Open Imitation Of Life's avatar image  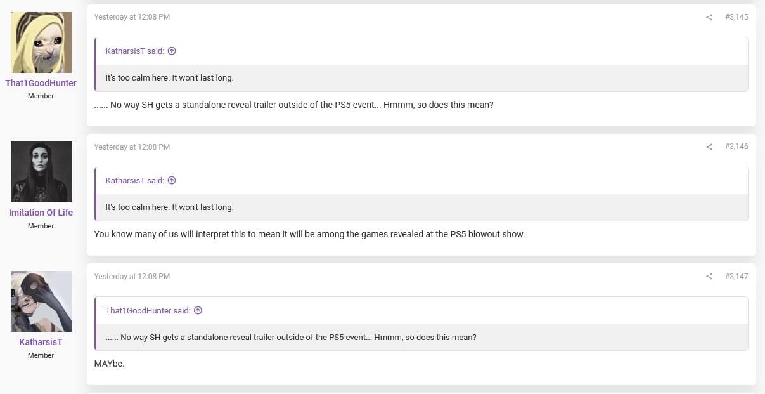coord(41,172)
